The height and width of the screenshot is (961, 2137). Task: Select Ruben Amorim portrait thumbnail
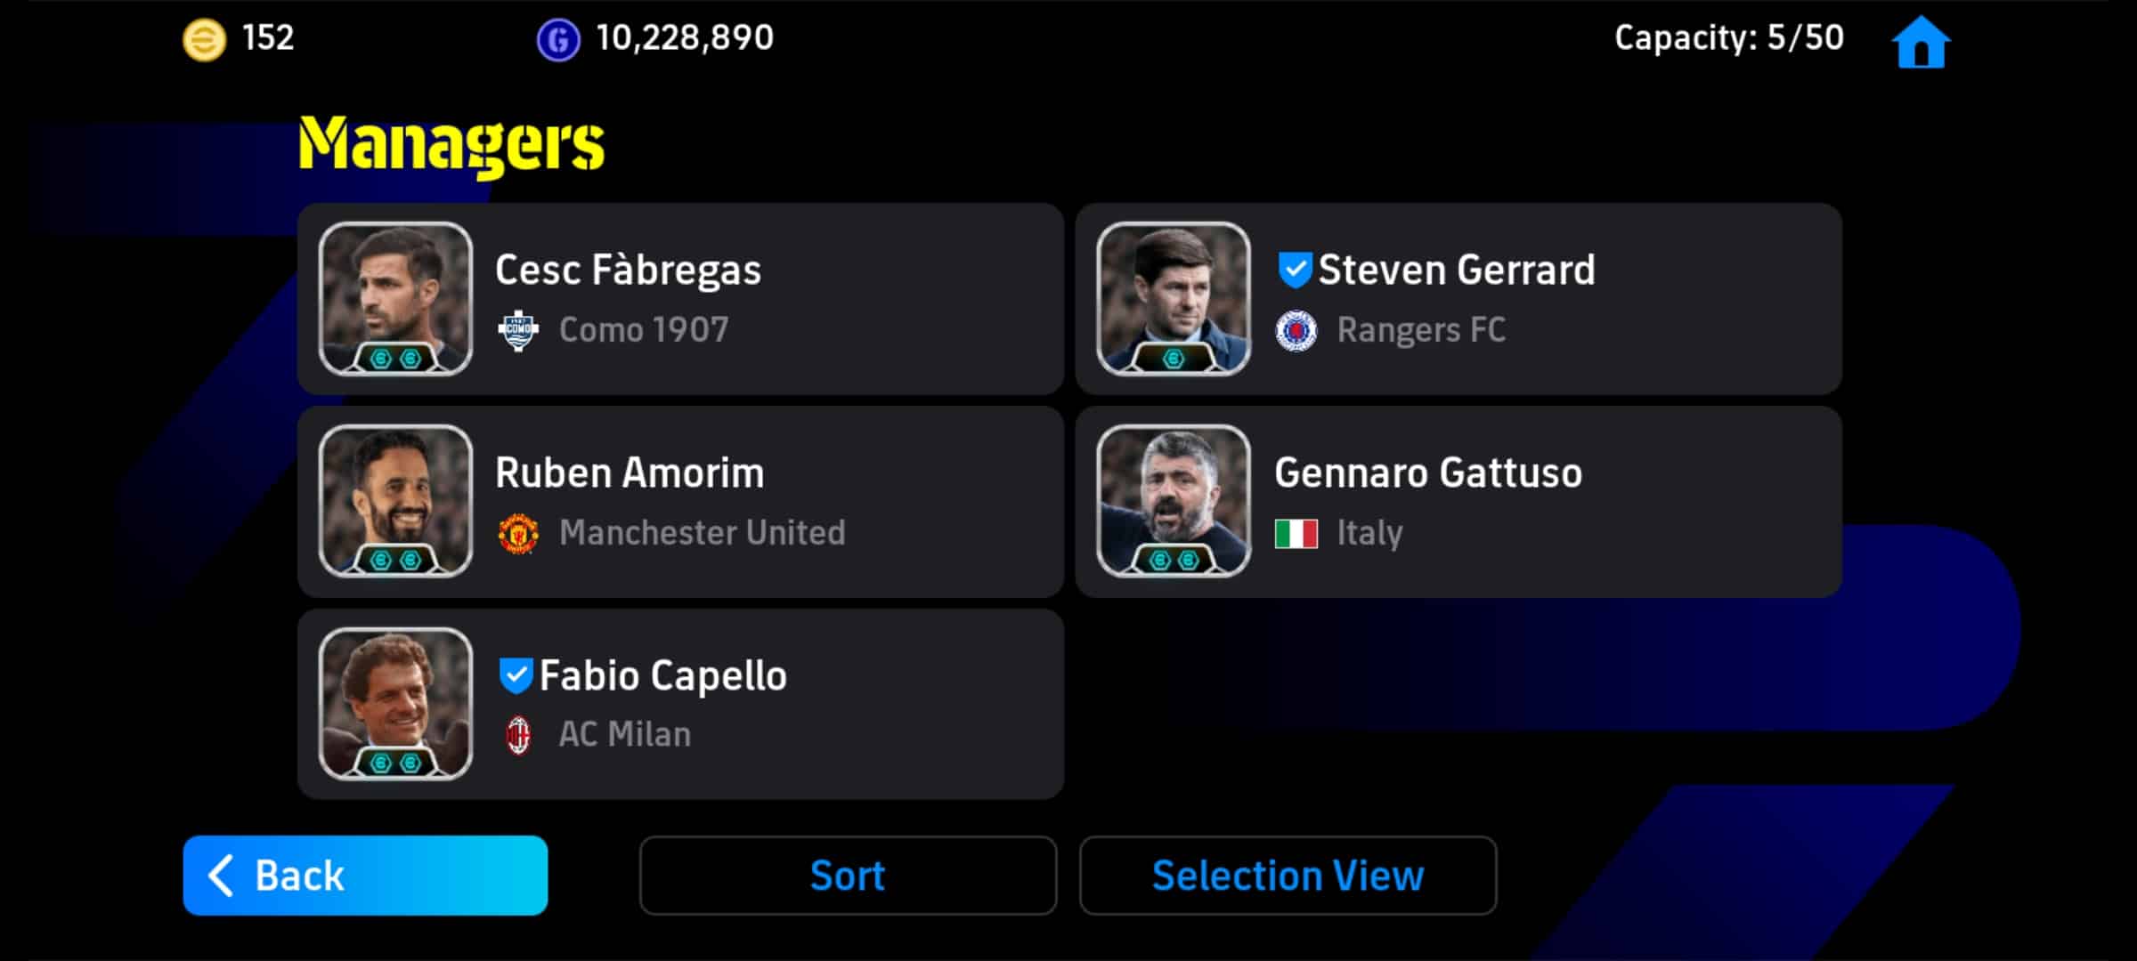click(395, 501)
